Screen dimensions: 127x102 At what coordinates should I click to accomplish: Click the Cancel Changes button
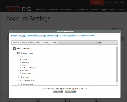[x=71, y=91]
